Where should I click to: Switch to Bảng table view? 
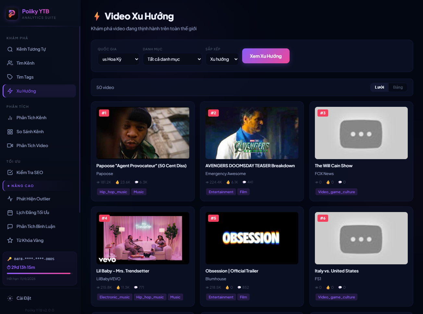(398, 87)
